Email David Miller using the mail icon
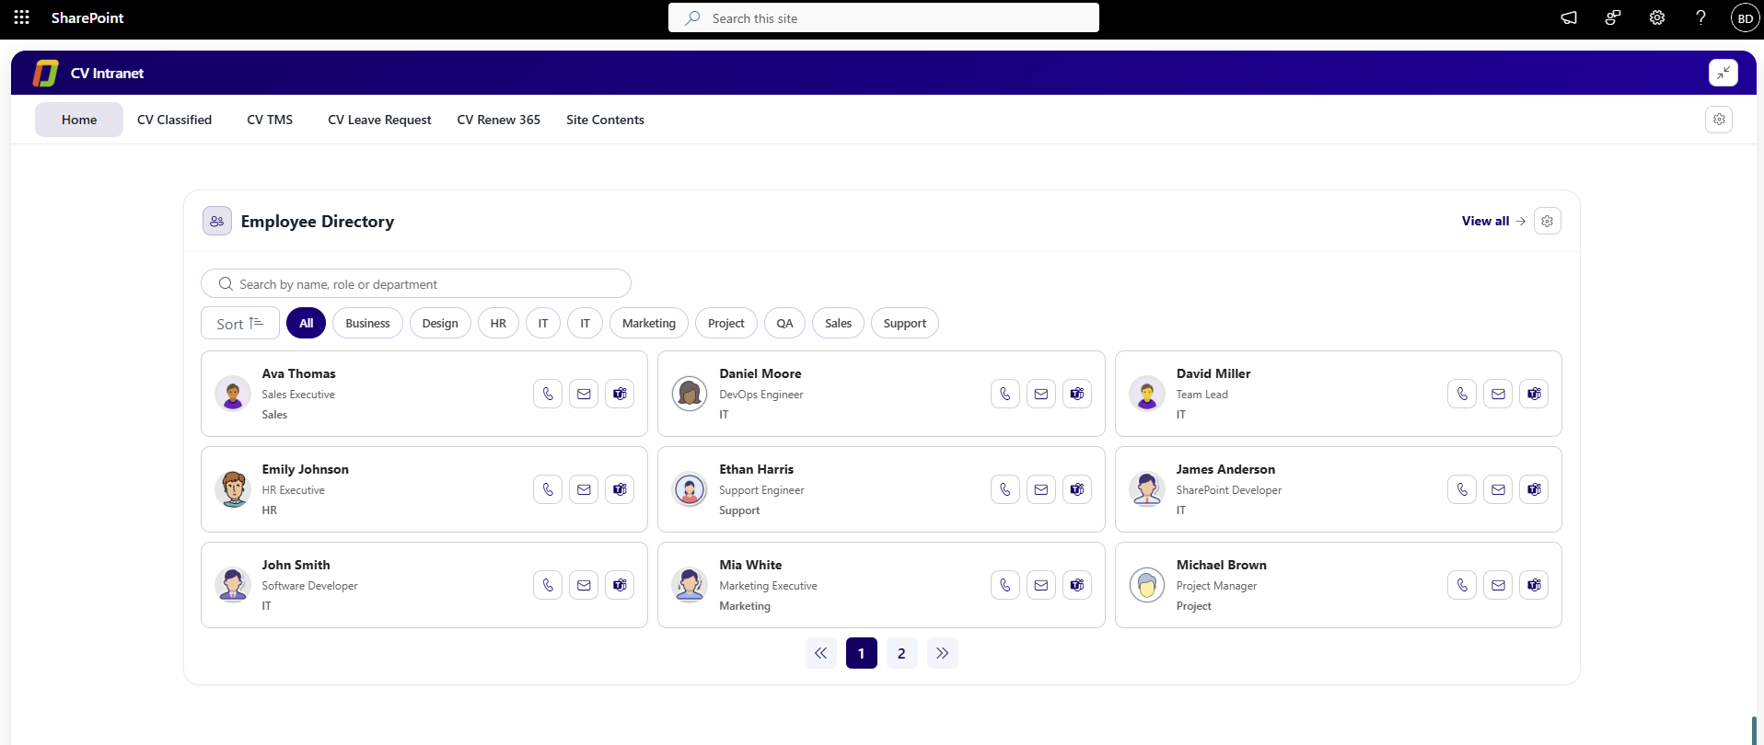Screen dimensions: 1764x745 (1498, 394)
